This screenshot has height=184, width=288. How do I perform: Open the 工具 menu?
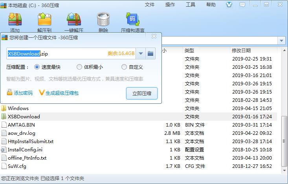click(x=191, y=5)
